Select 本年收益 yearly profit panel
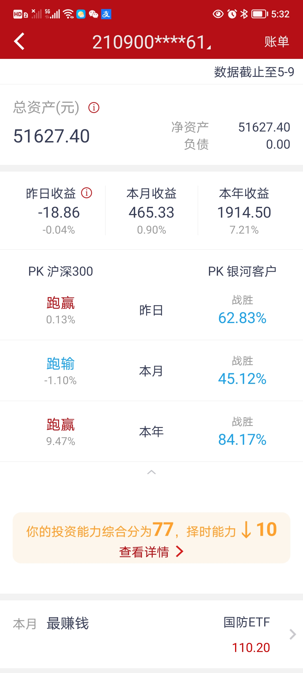 tap(244, 211)
